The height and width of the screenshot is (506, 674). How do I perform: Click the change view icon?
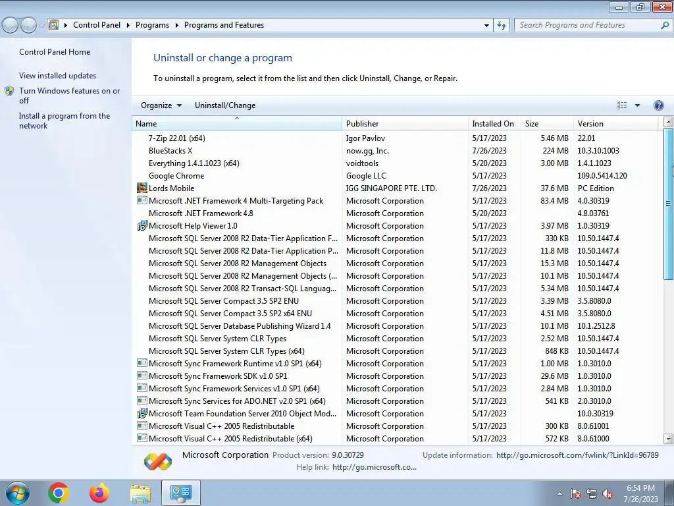[621, 105]
